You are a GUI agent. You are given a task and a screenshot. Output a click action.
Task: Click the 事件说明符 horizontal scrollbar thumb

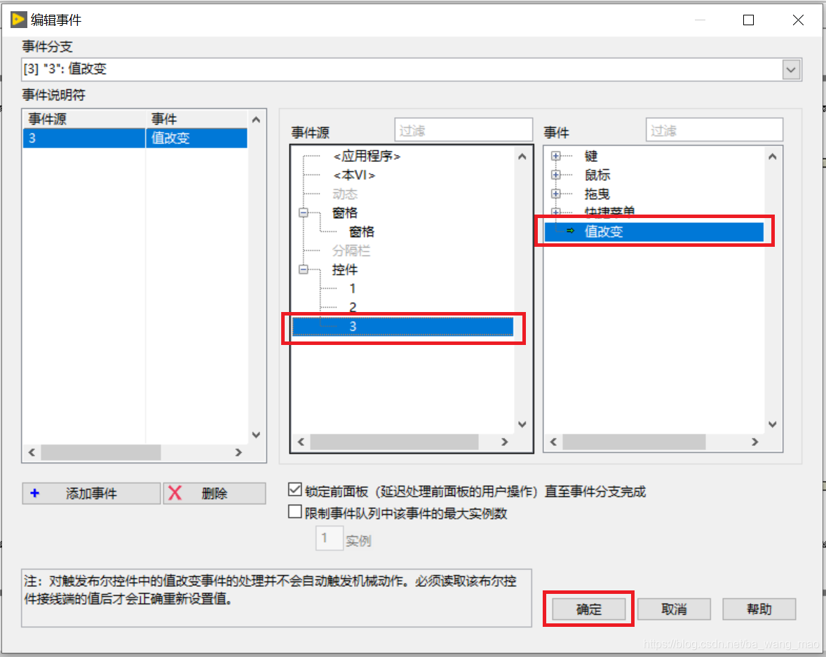100,452
